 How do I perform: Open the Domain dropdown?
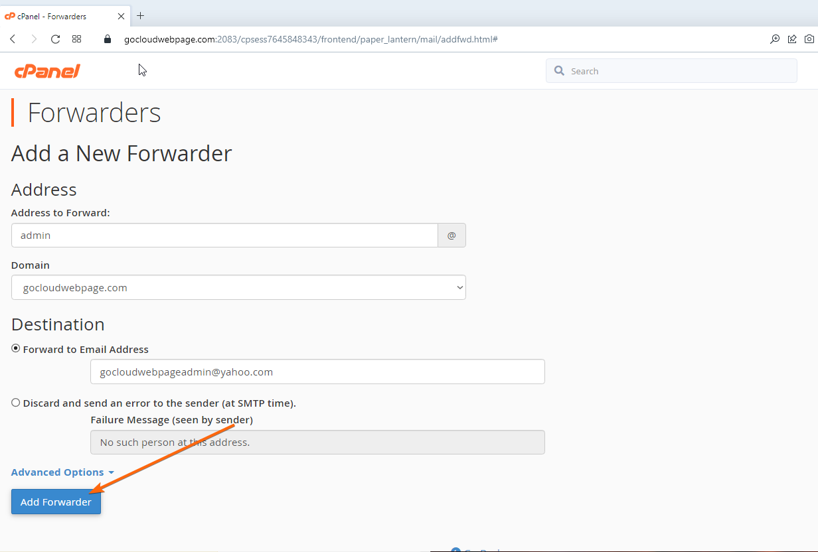click(x=238, y=287)
